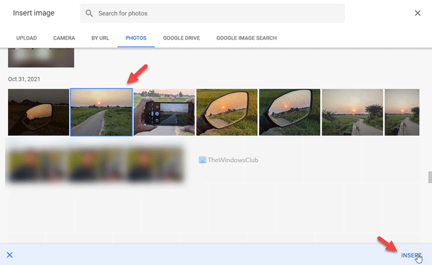Choose the phone camera photo thumbnail
Screen dimensions: 432x265
tap(164, 112)
